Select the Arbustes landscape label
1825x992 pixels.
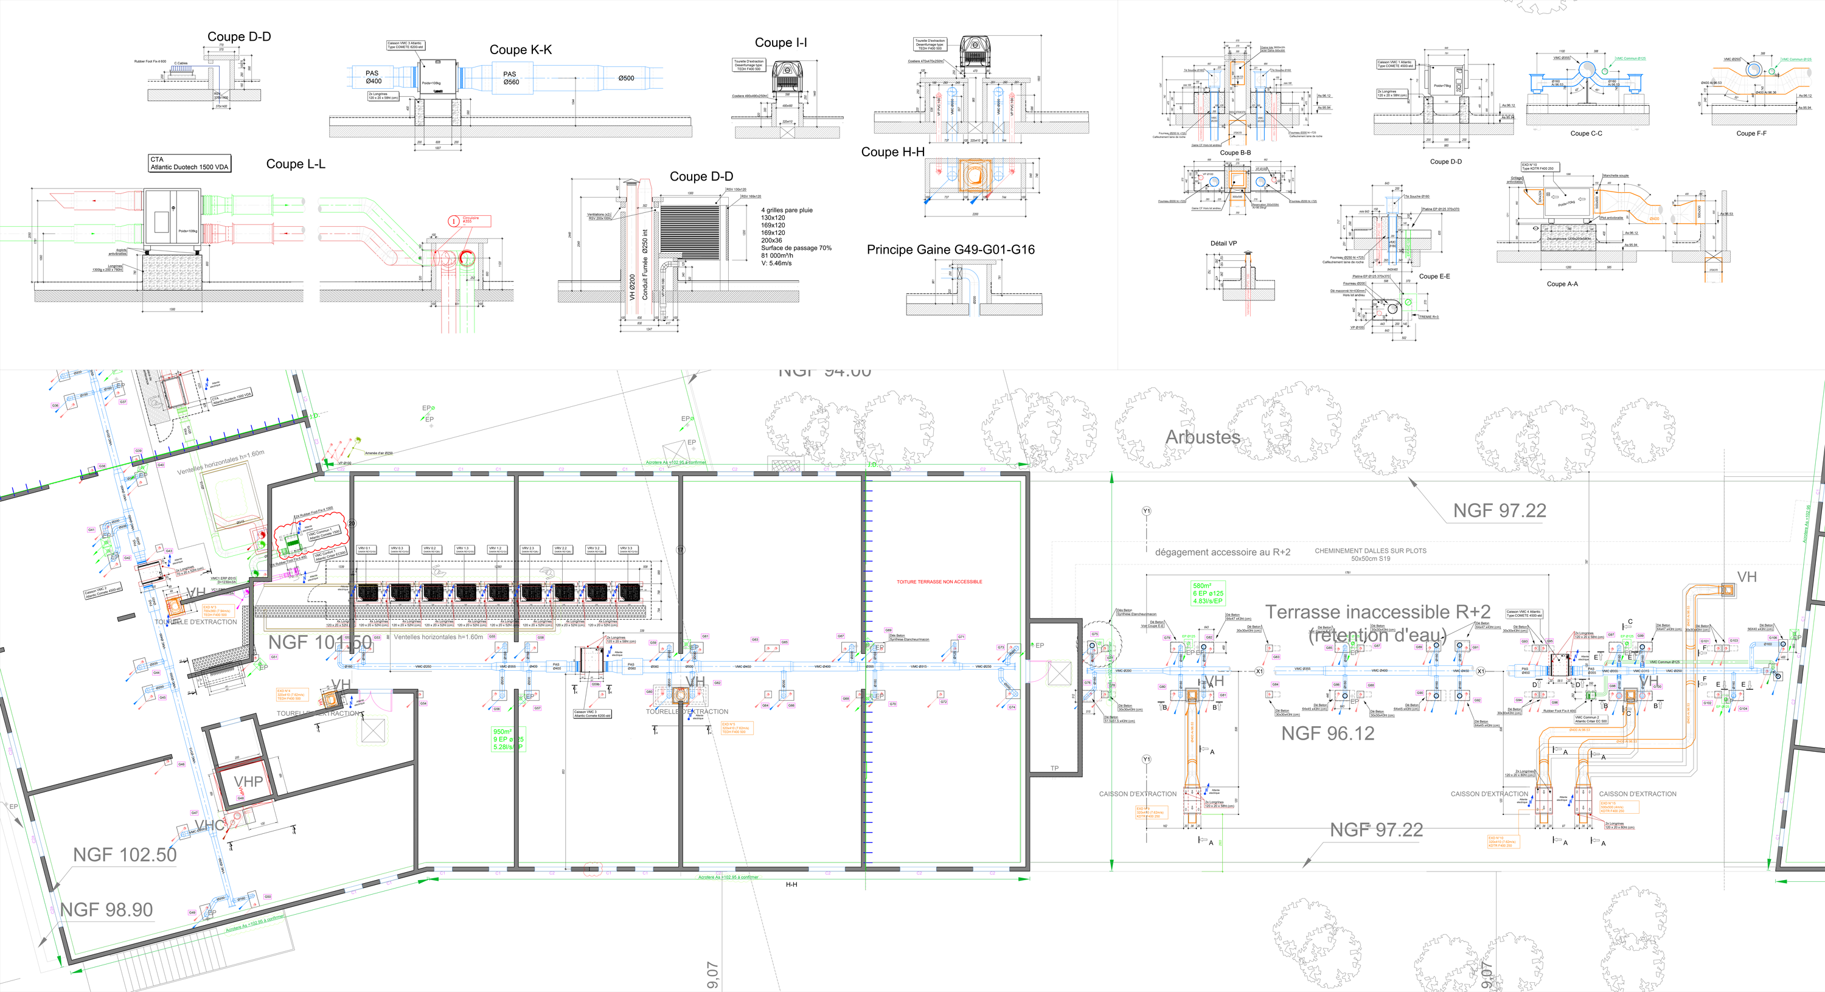1202,437
